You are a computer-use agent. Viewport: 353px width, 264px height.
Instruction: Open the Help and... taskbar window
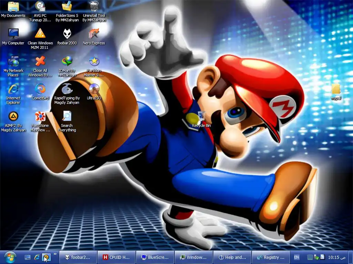click(x=232, y=257)
